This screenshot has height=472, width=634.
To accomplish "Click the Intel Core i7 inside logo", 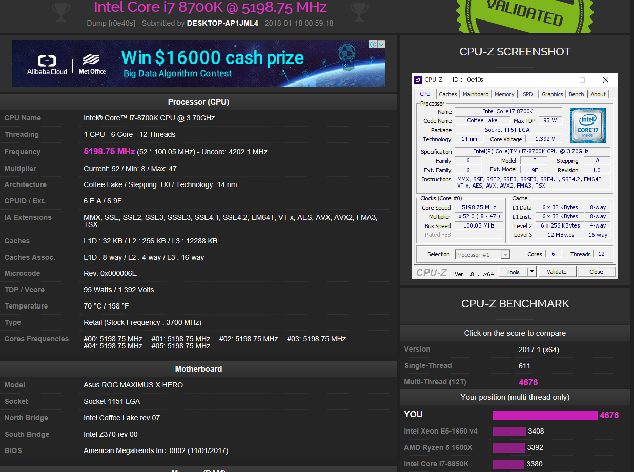I will coord(588,125).
